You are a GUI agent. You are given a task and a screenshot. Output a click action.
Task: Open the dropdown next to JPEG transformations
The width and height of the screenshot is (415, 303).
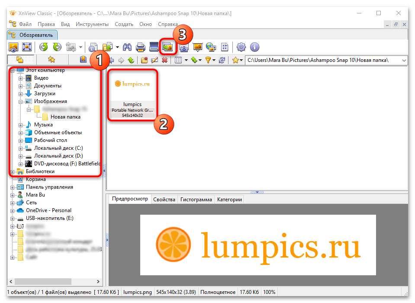click(x=80, y=47)
